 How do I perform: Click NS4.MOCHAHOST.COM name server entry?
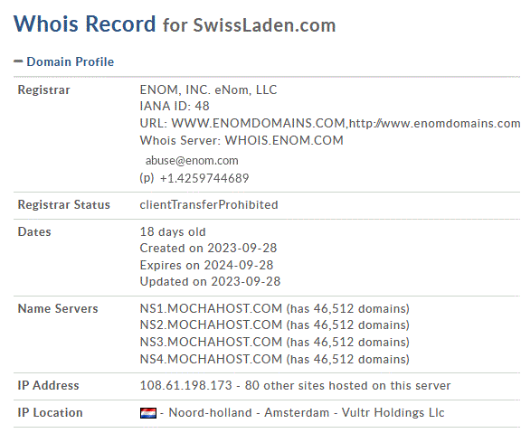pos(211,359)
